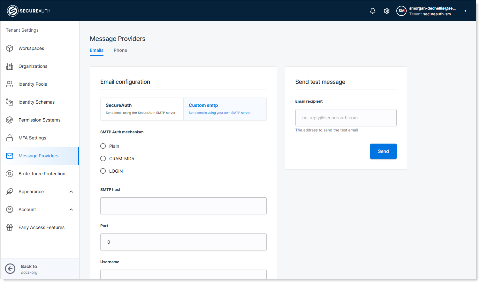The height and width of the screenshot is (284, 481).
Task: Click the Account label in the sidebar
Action: [x=27, y=209]
